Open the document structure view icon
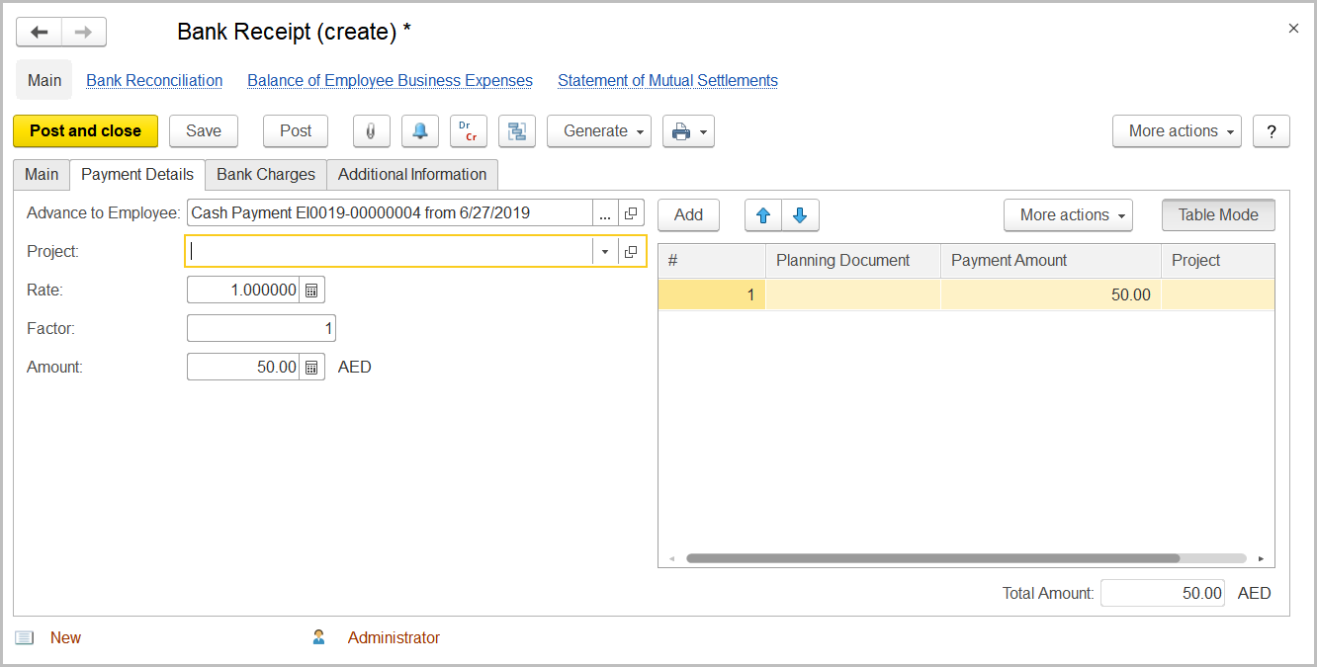 tap(516, 130)
